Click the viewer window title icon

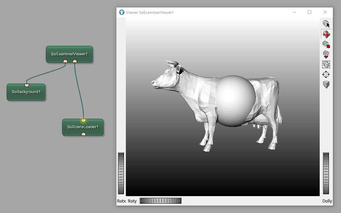[122, 12]
